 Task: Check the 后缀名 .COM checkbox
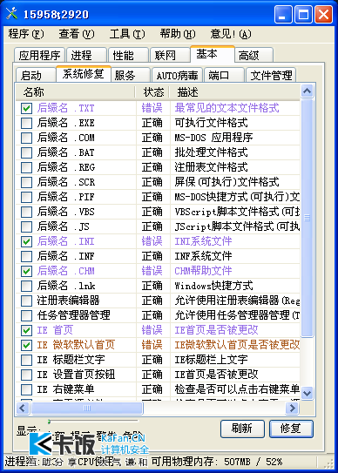click(26, 138)
